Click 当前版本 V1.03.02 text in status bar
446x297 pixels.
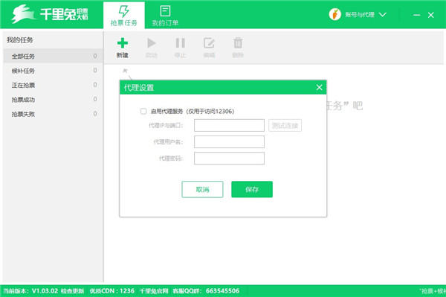(30, 291)
